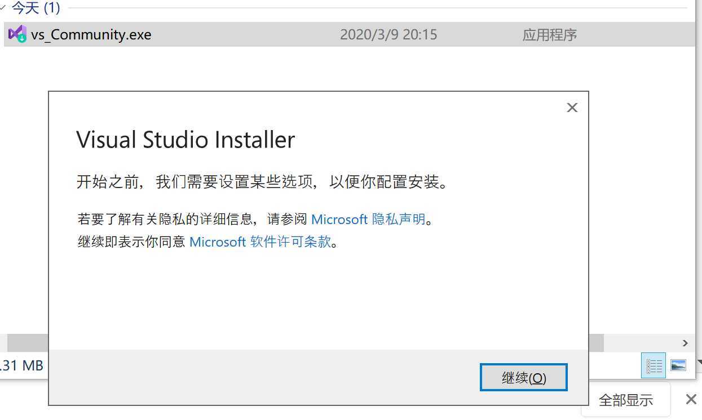Image resolution: width=702 pixels, height=420 pixels.
Task: Click the 全部显示 show all button
Action: [626, 400]
